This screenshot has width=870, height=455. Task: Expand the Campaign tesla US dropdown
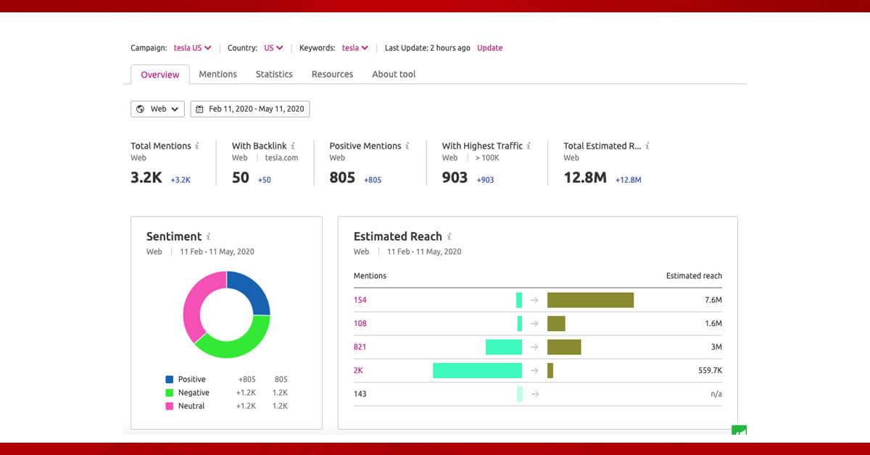point(192,48)
